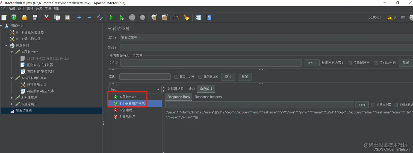This screenshot has height=153, width=413.
Task: Switch to 请求 tab
Action: [x=192, y=89]
